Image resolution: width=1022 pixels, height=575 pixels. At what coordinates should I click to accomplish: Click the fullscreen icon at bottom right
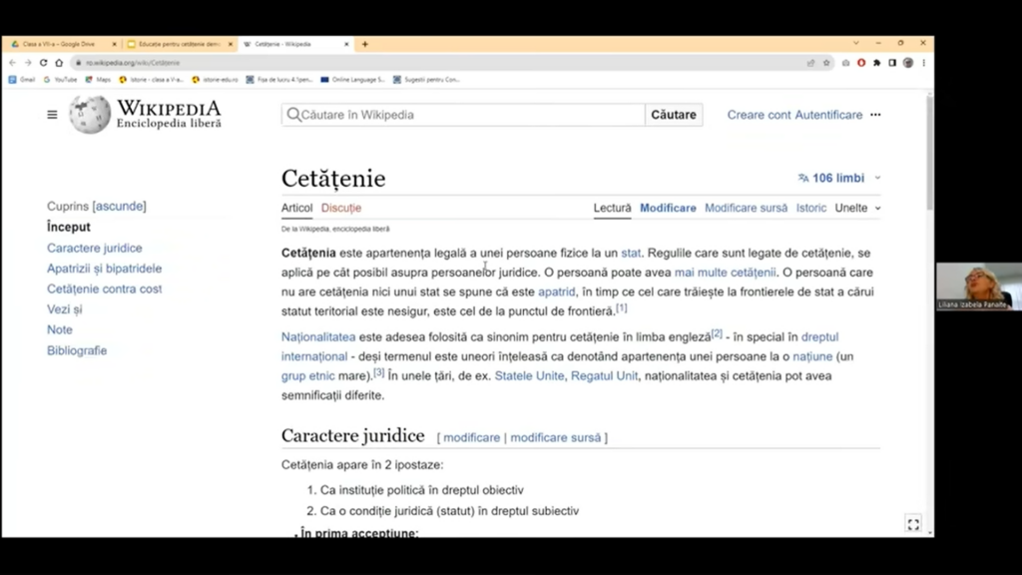(x=912, y=524)
